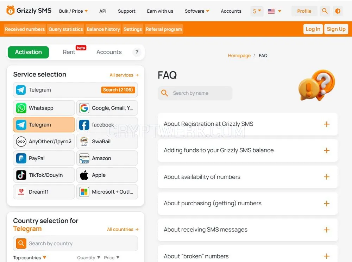Screen dimensions: 352x262
Task: Click the Grizzly SMS bear logo
Action: pos(10,11)
